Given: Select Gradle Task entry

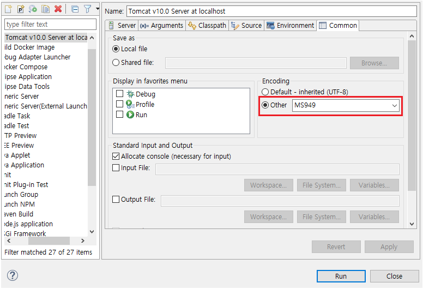Looking at the screenshot, I should point(17,116).
